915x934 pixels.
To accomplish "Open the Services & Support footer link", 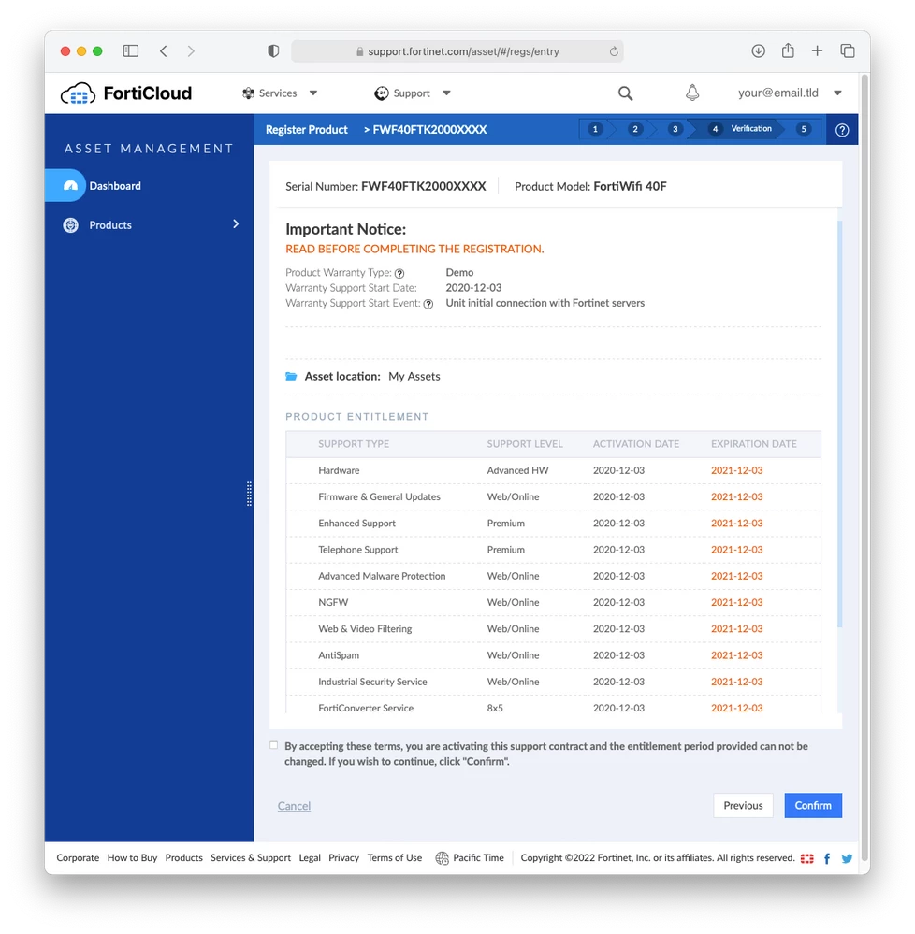I will click(251, 857).
